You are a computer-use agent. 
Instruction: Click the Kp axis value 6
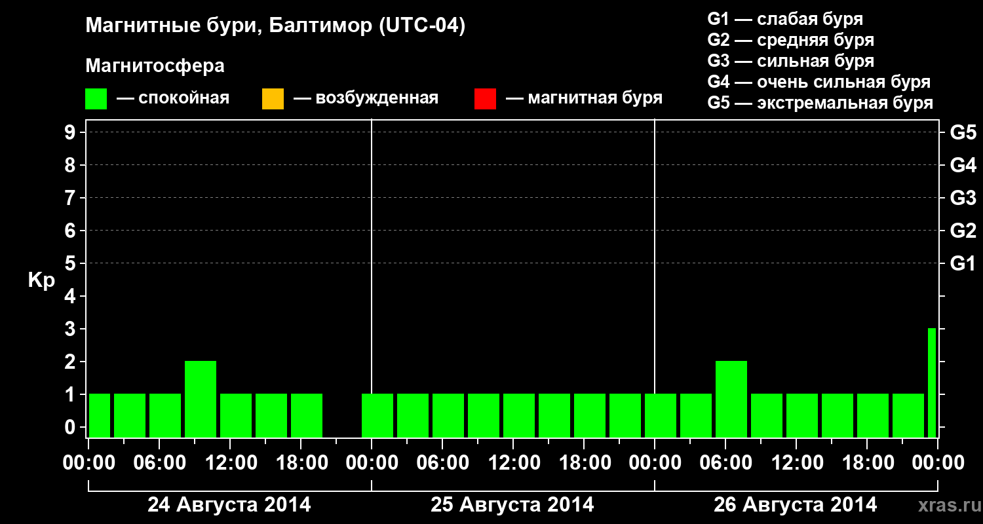pos(71,231)
